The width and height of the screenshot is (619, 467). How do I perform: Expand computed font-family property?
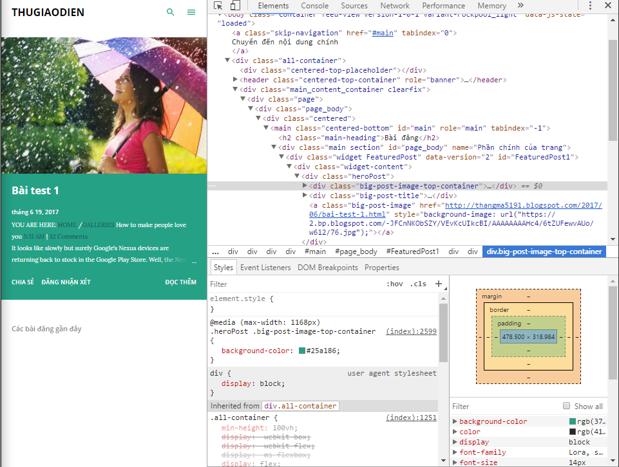(x=455, y=452)
